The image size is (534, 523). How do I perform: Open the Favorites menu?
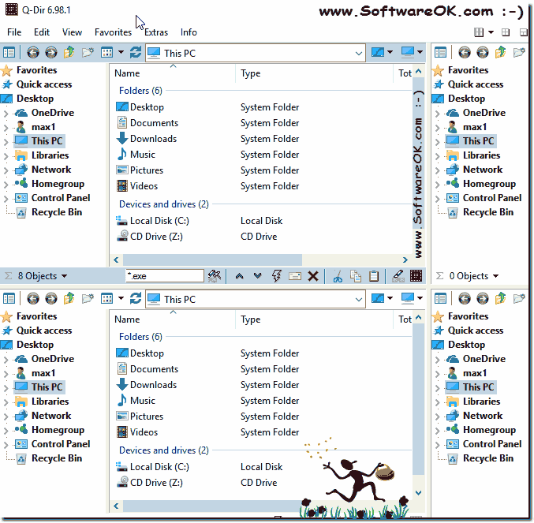point(113,32)
